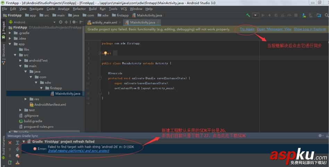
Task: Click the lightbulb quick-fix icon in editor
Action: 106,53
